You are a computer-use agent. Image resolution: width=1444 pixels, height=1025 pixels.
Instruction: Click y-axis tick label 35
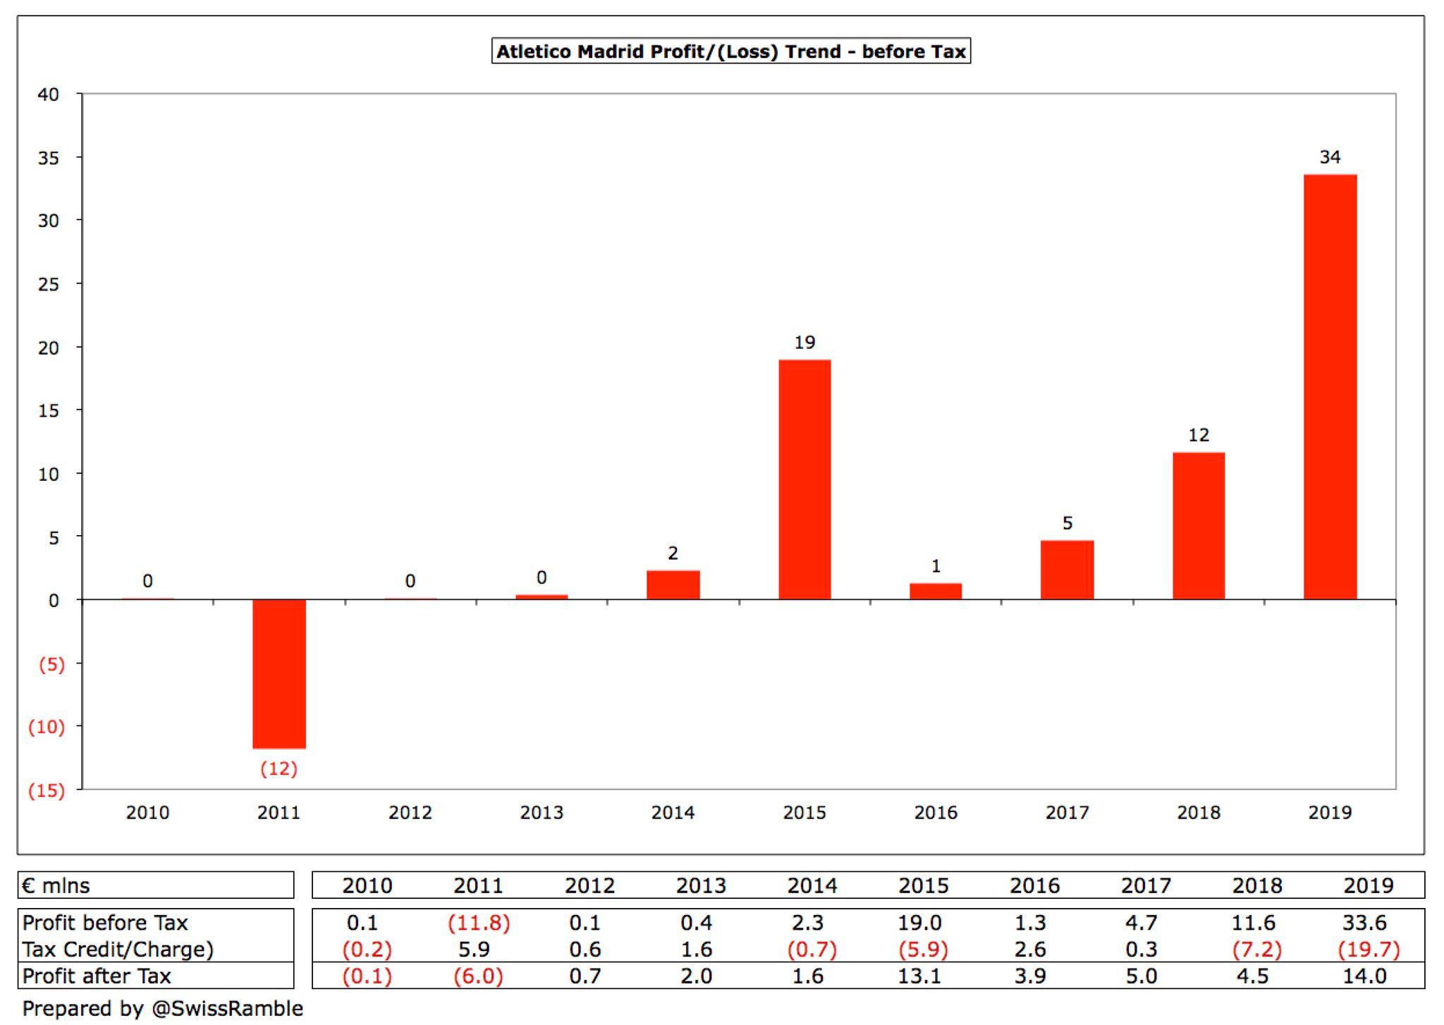[x=49, y=158]
